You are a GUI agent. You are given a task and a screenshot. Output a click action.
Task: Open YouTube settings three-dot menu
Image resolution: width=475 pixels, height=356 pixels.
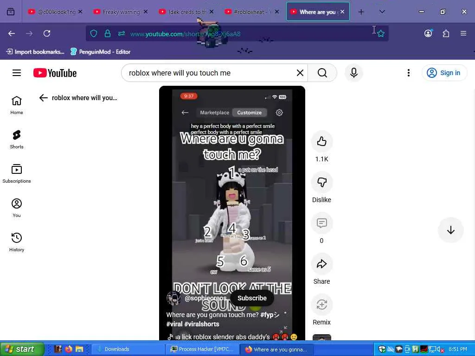coord(408,73)
